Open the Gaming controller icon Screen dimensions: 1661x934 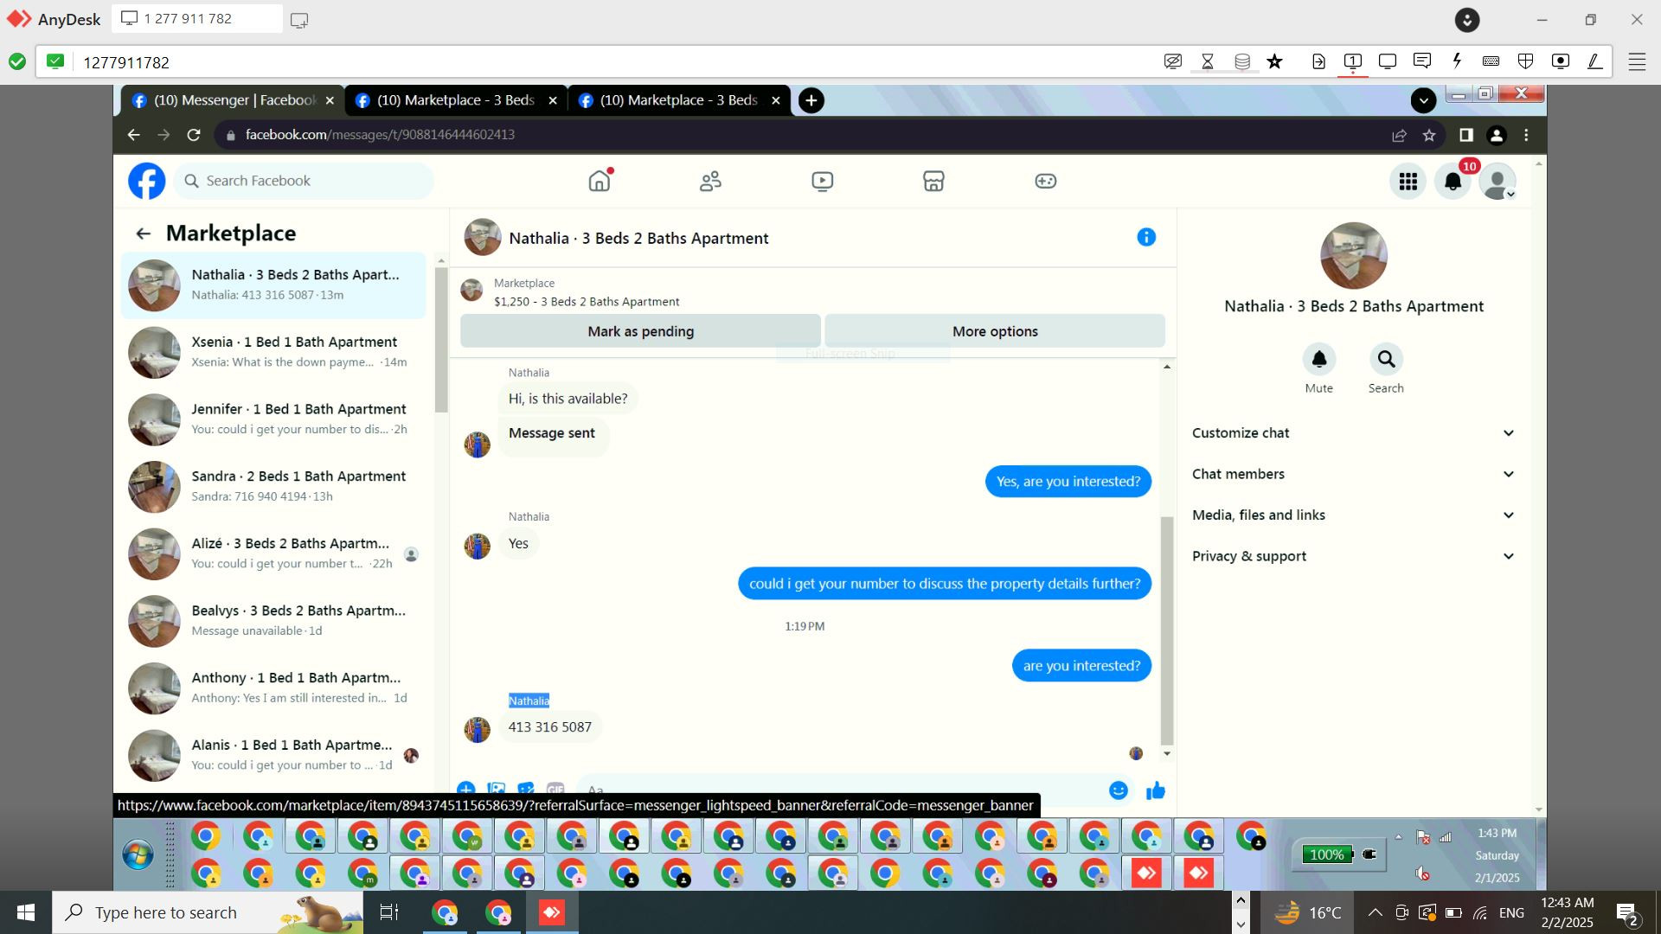tap(1045, 181)
